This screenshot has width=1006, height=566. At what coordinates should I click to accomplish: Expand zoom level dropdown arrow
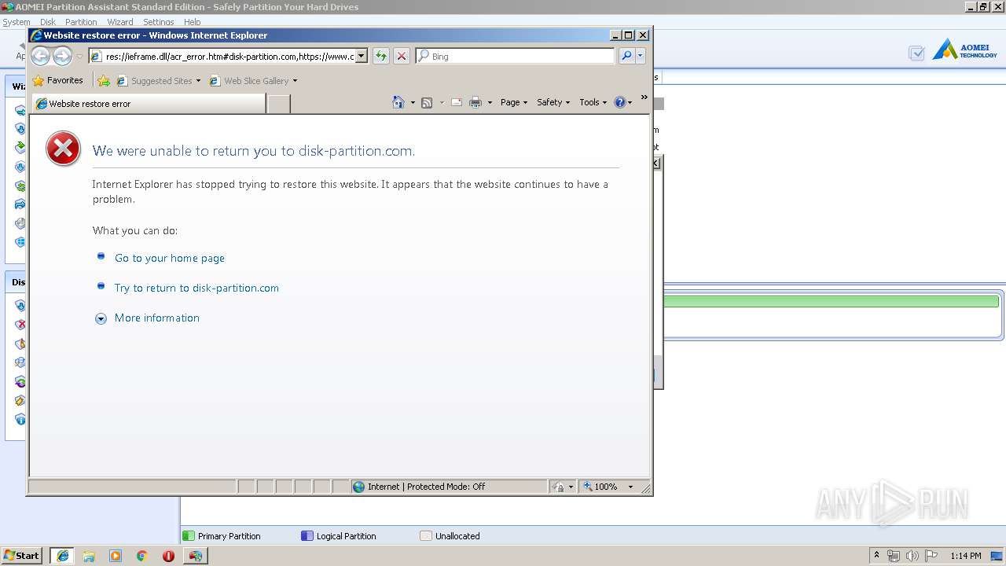tap(630, 487)
